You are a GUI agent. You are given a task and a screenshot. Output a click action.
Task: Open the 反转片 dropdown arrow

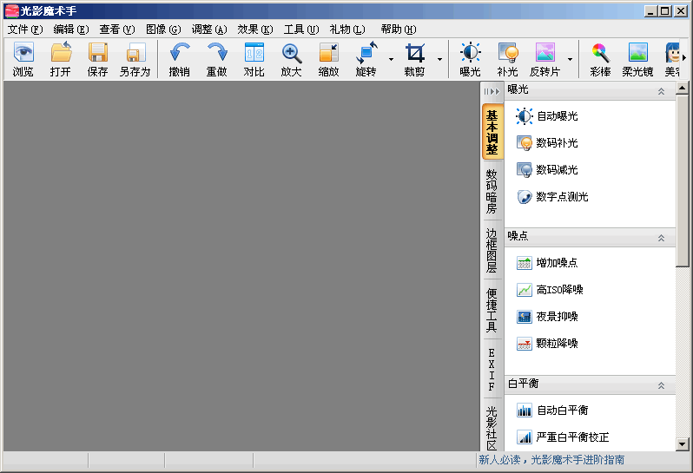[x=570, y=60]
